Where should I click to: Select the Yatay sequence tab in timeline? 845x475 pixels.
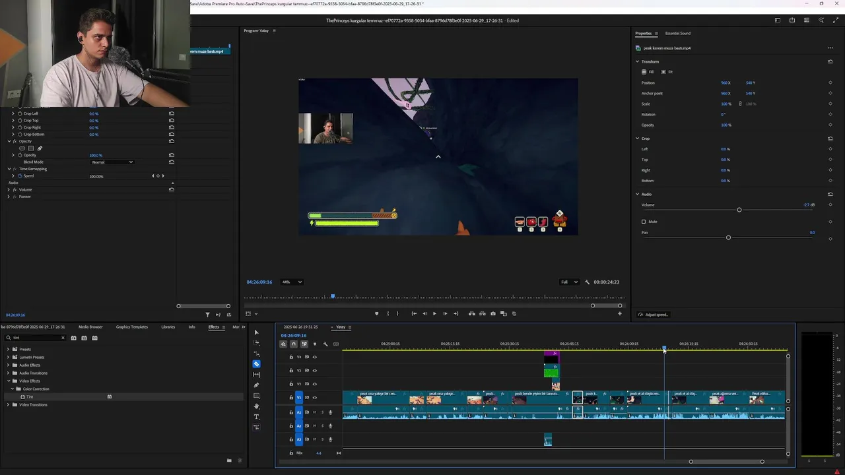click(341, 327)
